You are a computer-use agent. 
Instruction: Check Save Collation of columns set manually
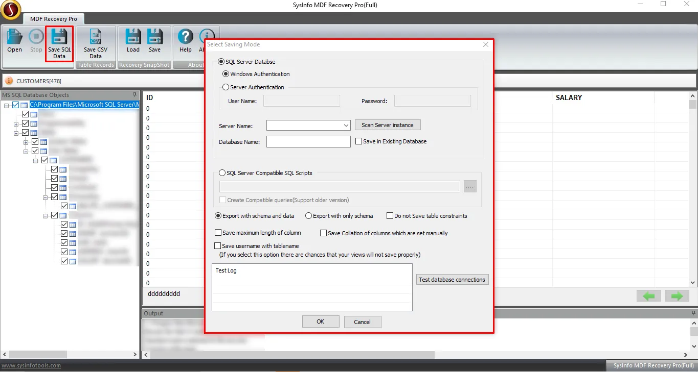(x=324, y=233)
